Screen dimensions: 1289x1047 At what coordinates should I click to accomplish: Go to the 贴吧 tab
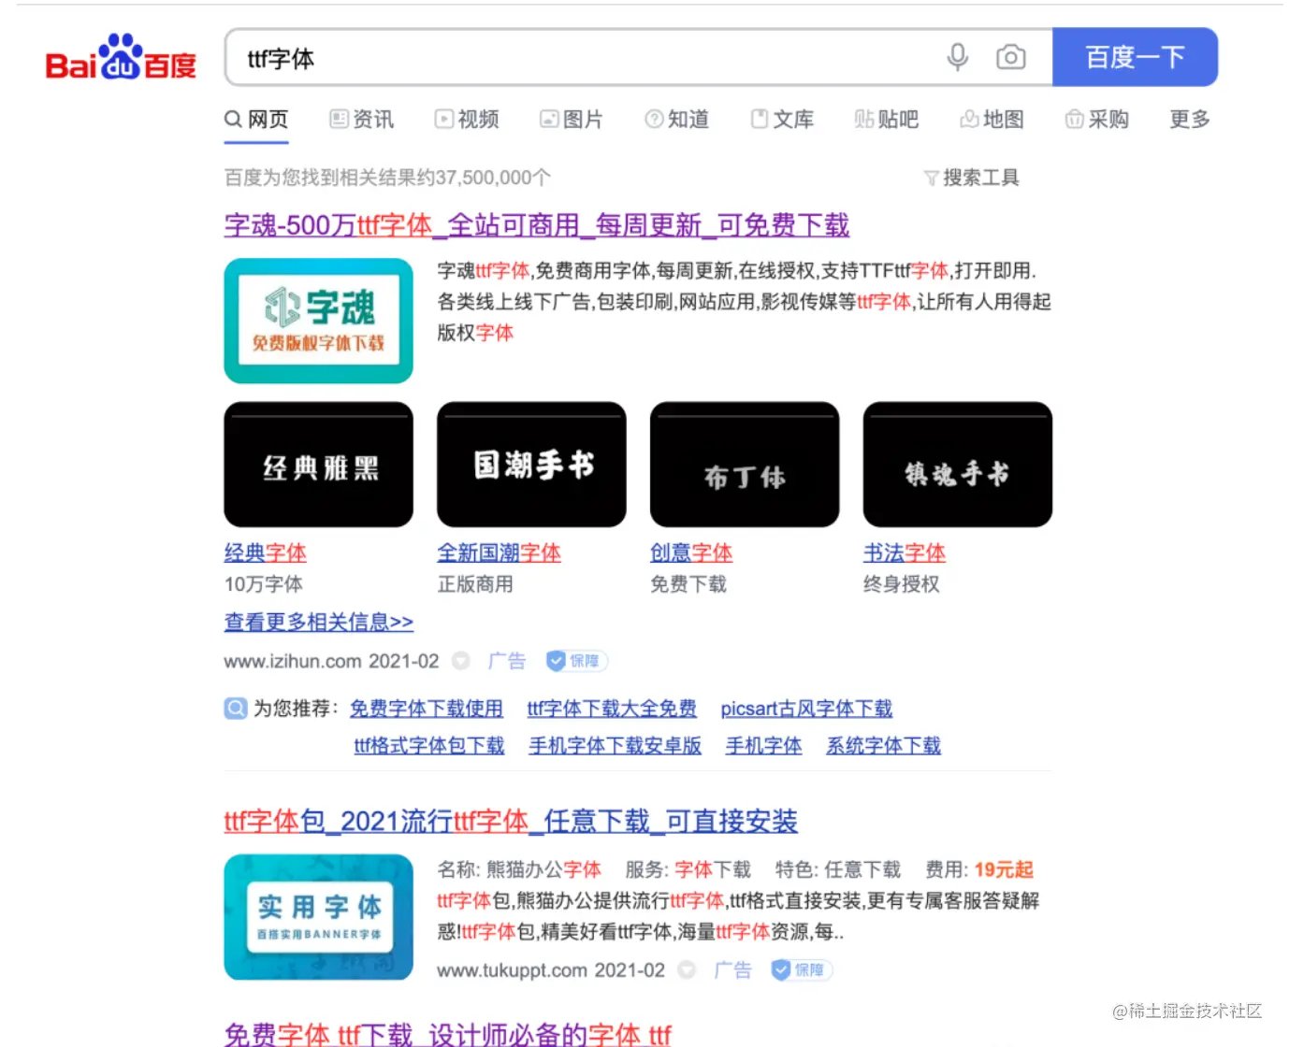[x=887, y=120]
